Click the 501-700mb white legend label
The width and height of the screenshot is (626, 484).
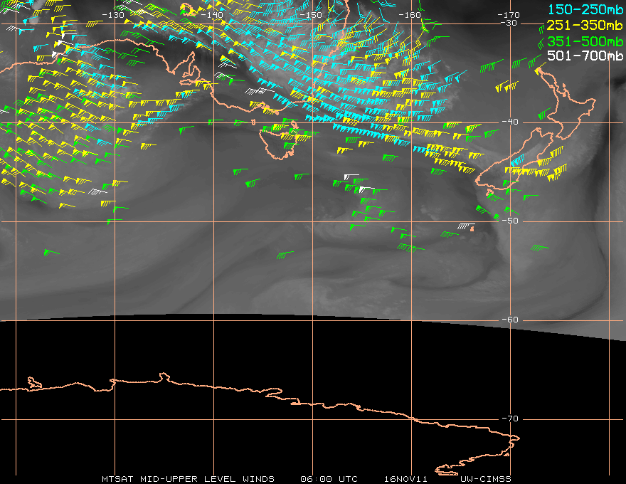coord(585,56)
